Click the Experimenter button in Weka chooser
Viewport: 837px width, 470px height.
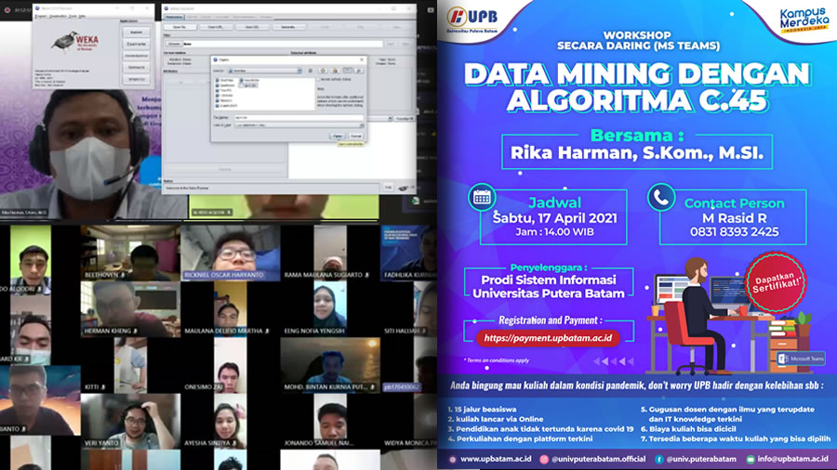tap(136, 43)
